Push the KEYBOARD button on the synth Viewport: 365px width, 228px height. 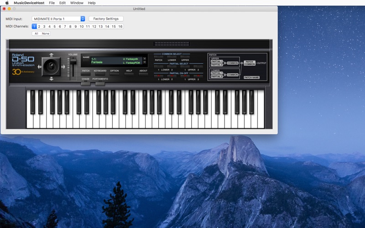click(100, 74)
